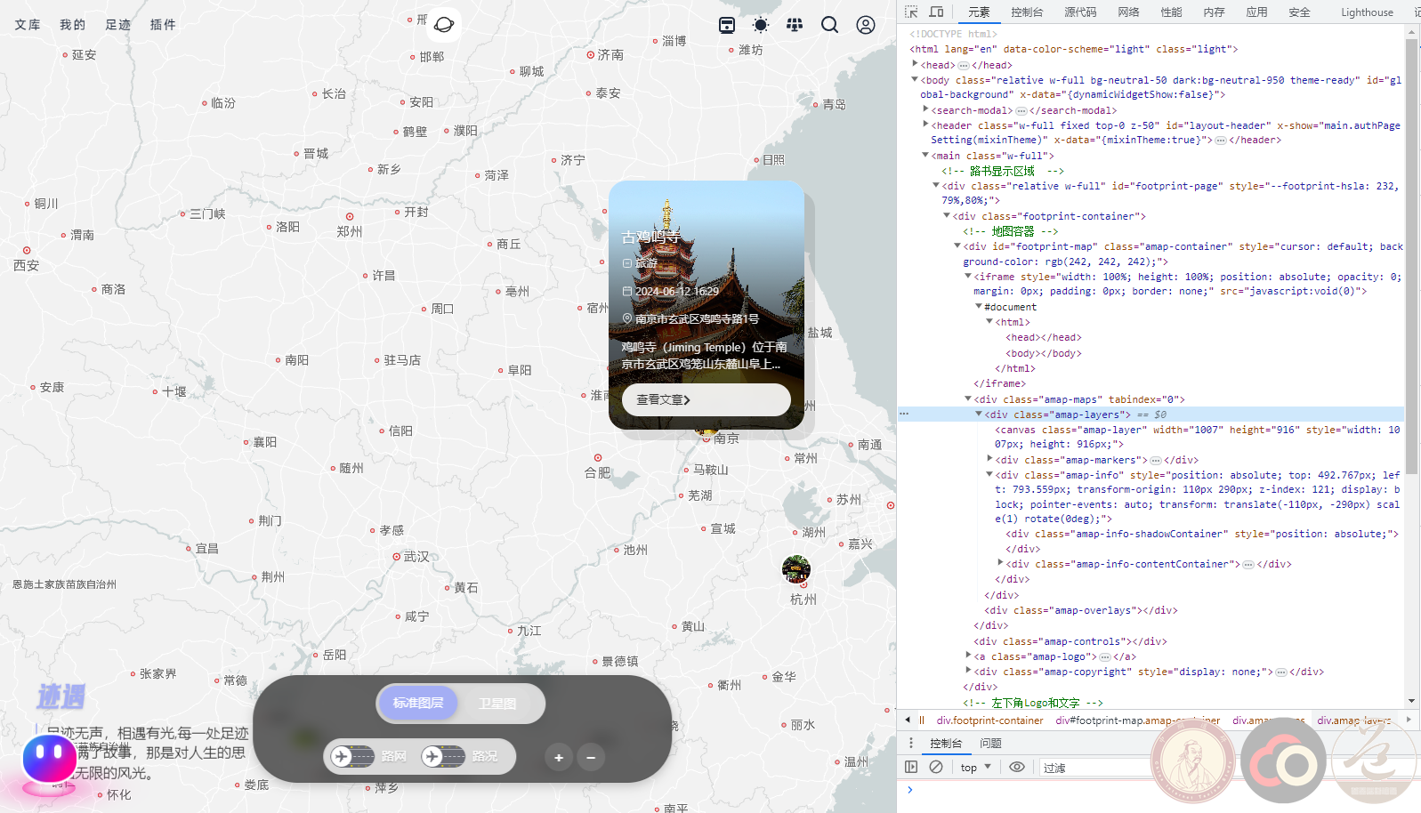Click the red cloud circle icon
The height and width of the screenshot is (813, 1421).
1283,761
